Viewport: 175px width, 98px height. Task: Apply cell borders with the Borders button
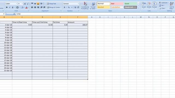[x=17, y=7]
